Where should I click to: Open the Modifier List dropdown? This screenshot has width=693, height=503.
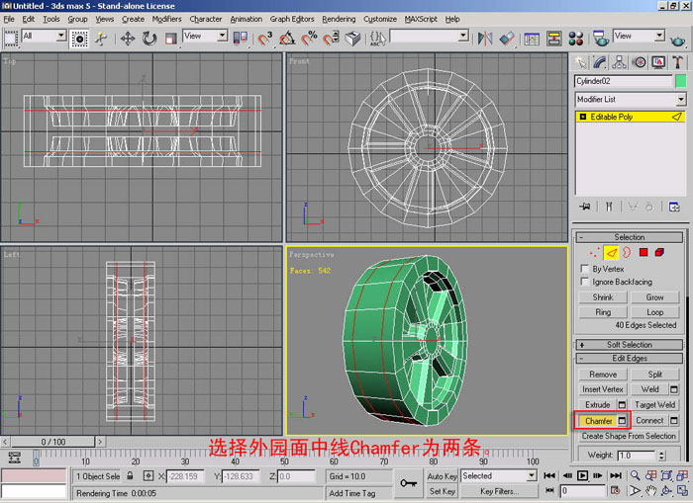pos(631,99)
